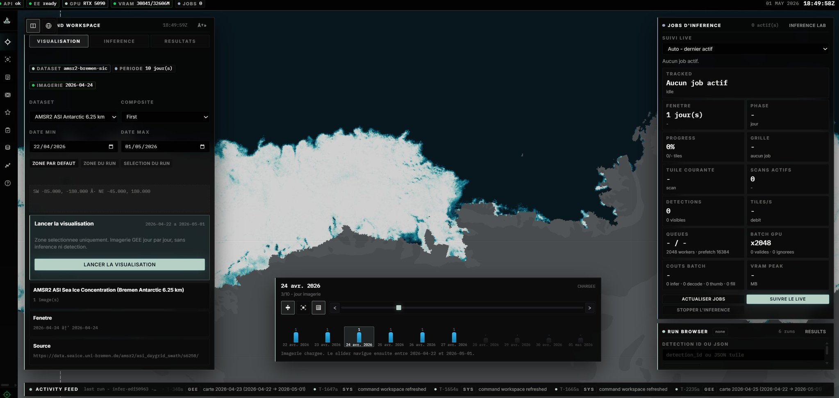
Task: Step timeline to previous day arrow
Action: coord(335,308)
